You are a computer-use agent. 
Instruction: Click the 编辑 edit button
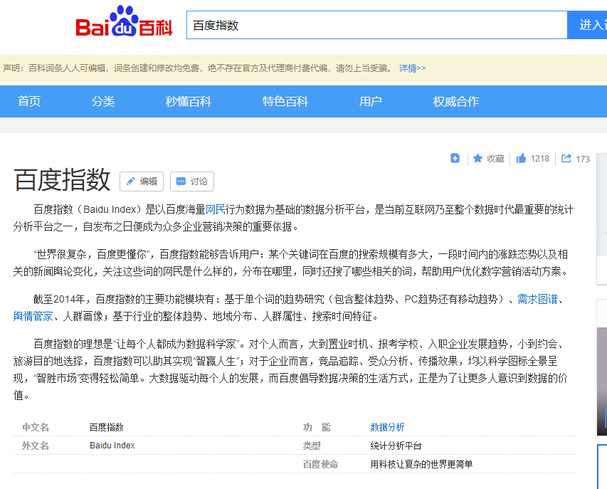tap(142, 182)
